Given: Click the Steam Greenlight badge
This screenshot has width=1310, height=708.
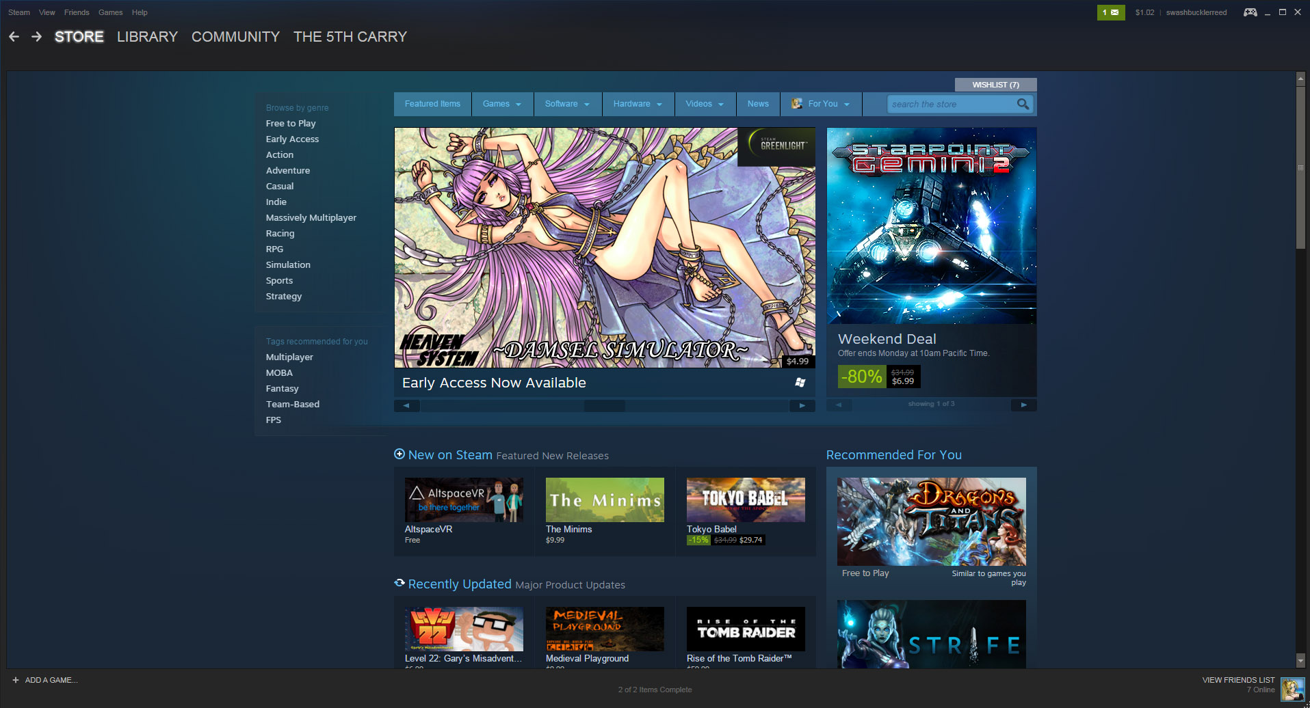Looking at the screenshot, I should 777,146.
